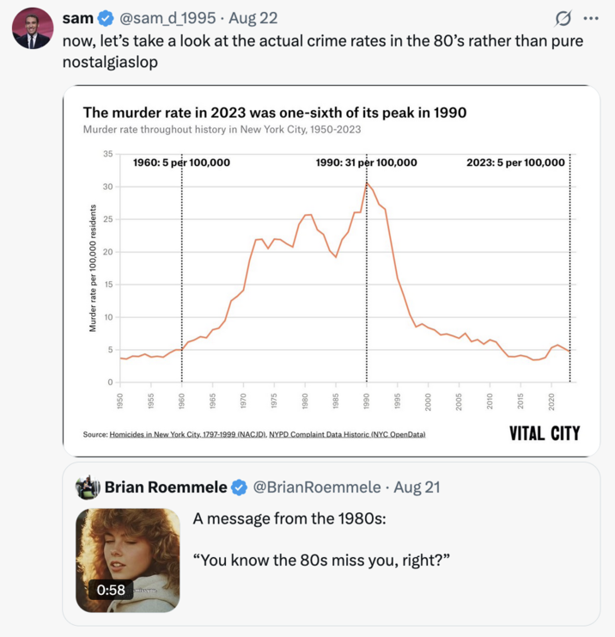
Task: Click the sam display name
Action: 78,19
